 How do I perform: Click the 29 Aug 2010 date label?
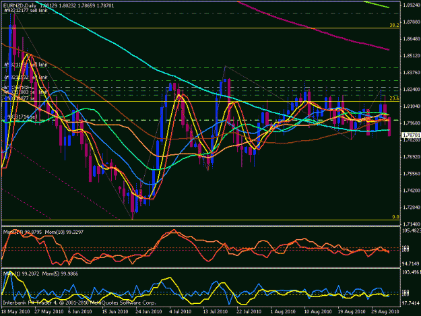coord(385,312)
